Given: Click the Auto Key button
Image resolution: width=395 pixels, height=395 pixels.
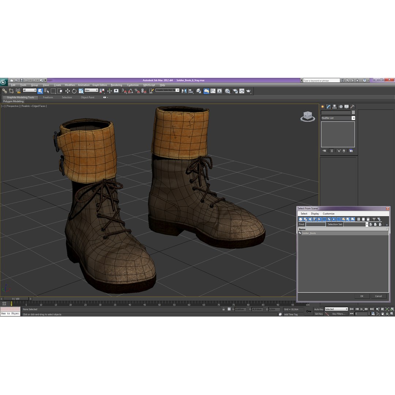Looking at the screenshot, I should pos(319,309).
